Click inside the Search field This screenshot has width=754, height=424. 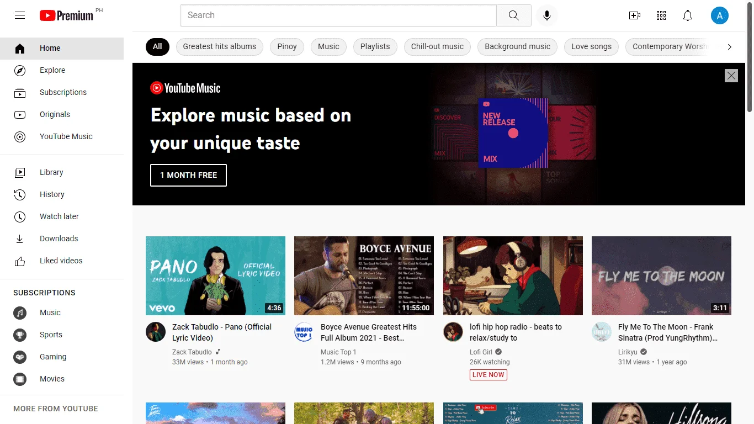tap(338, 15)
